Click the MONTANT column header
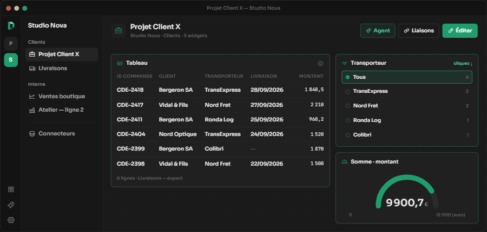The height and width of the screenshot is (232, 487). (311, 76)
